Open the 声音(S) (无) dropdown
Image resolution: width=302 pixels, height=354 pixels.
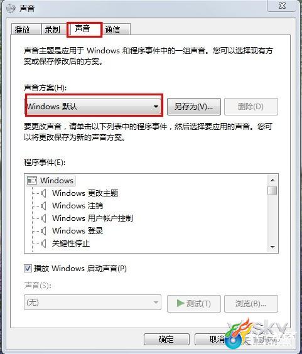[93, 303]
